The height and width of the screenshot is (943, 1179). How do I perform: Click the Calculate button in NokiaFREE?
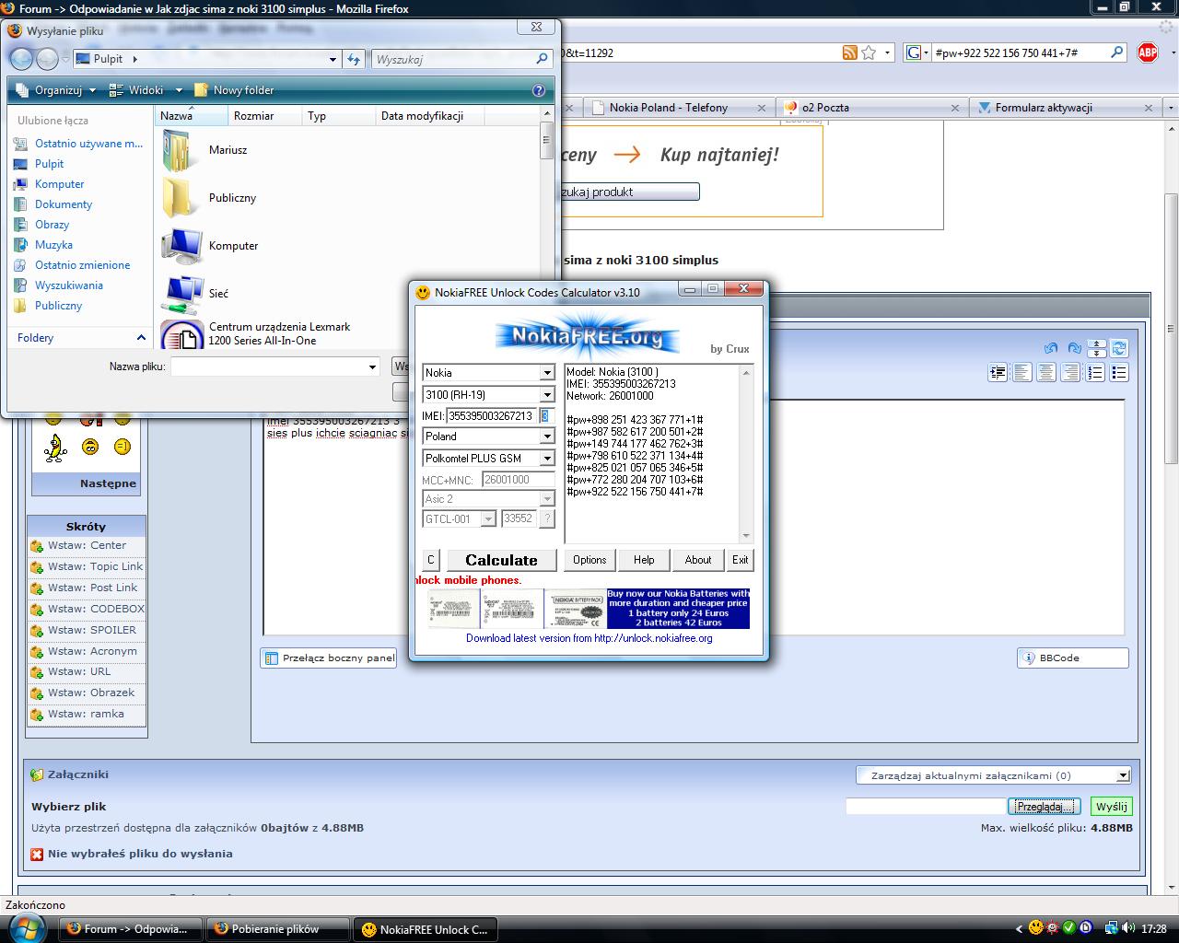(501, 560)
